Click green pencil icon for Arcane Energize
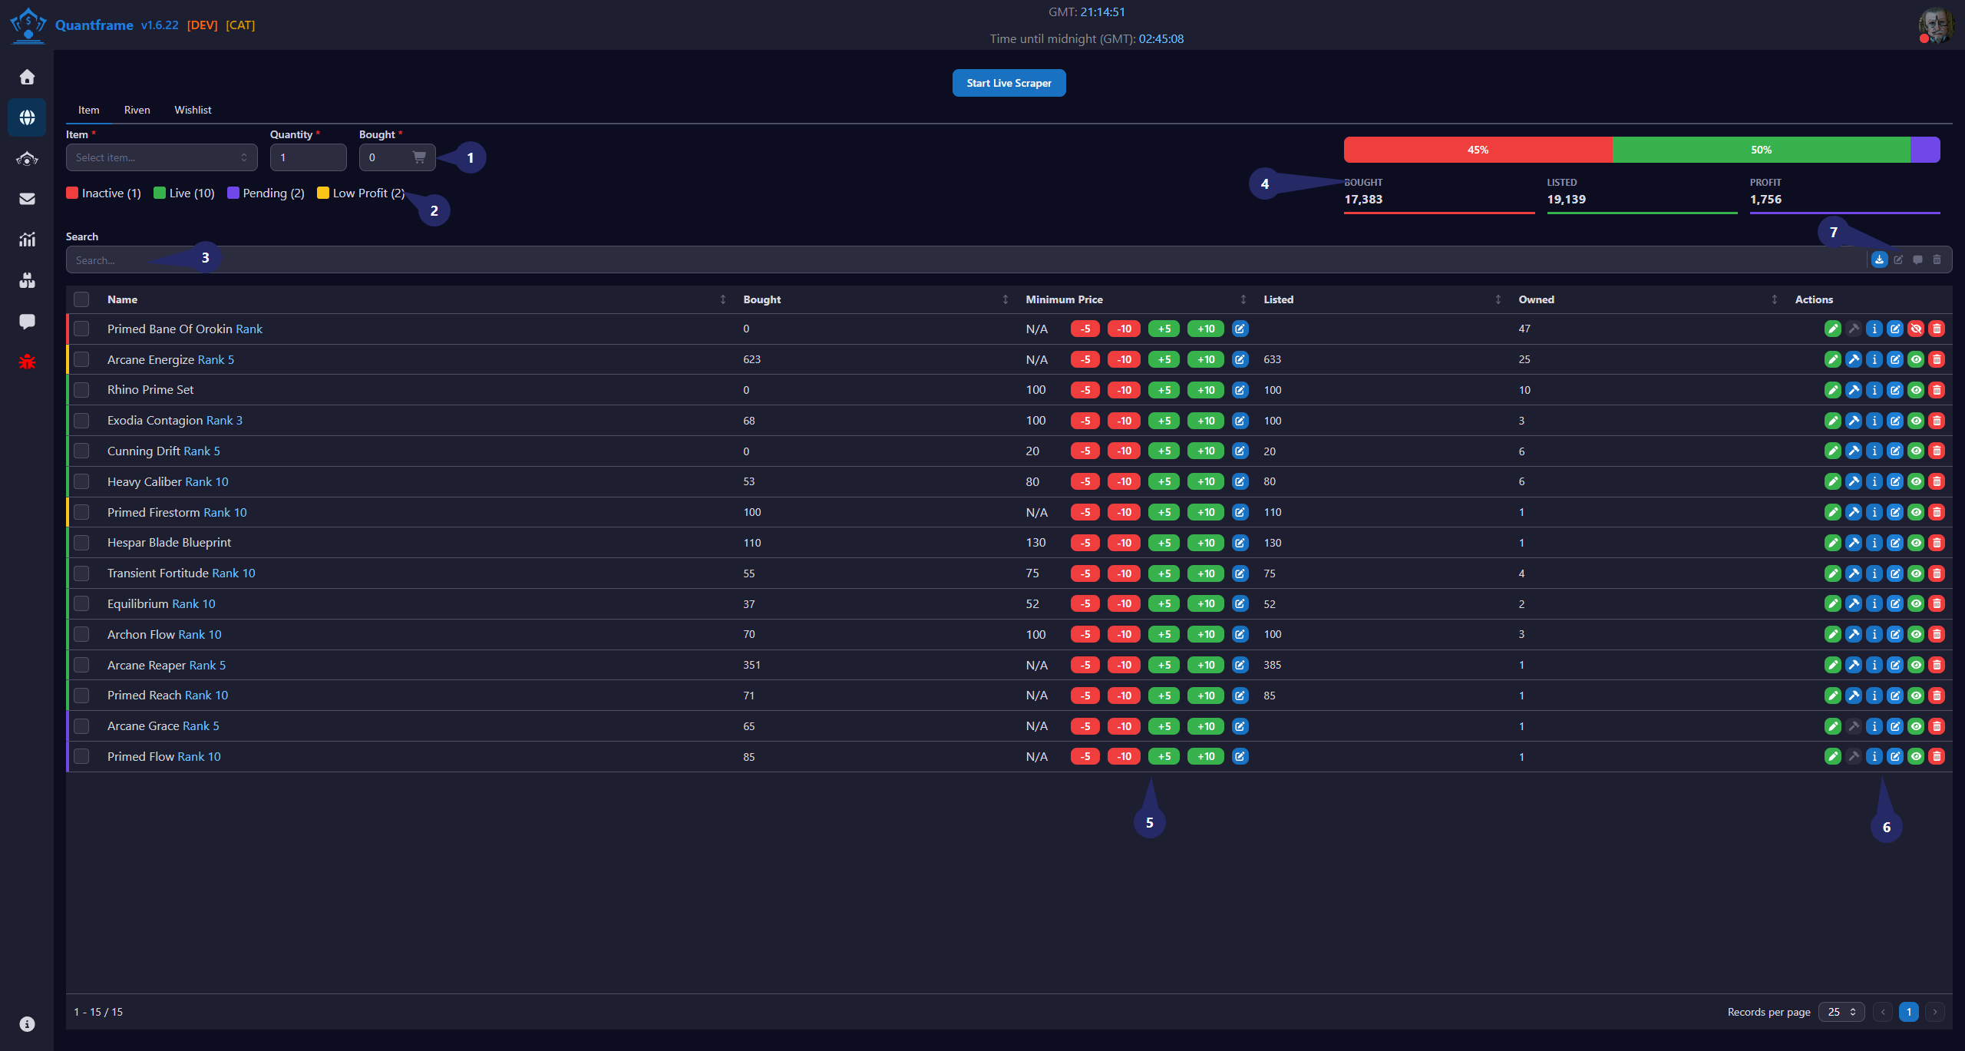The image size is (1965, 1051). [1833, 359]
